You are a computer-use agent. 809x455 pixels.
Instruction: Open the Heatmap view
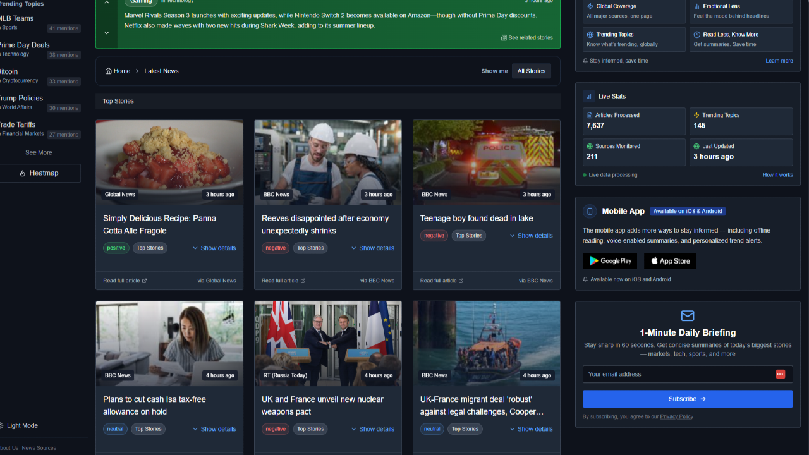click(40, 173)
